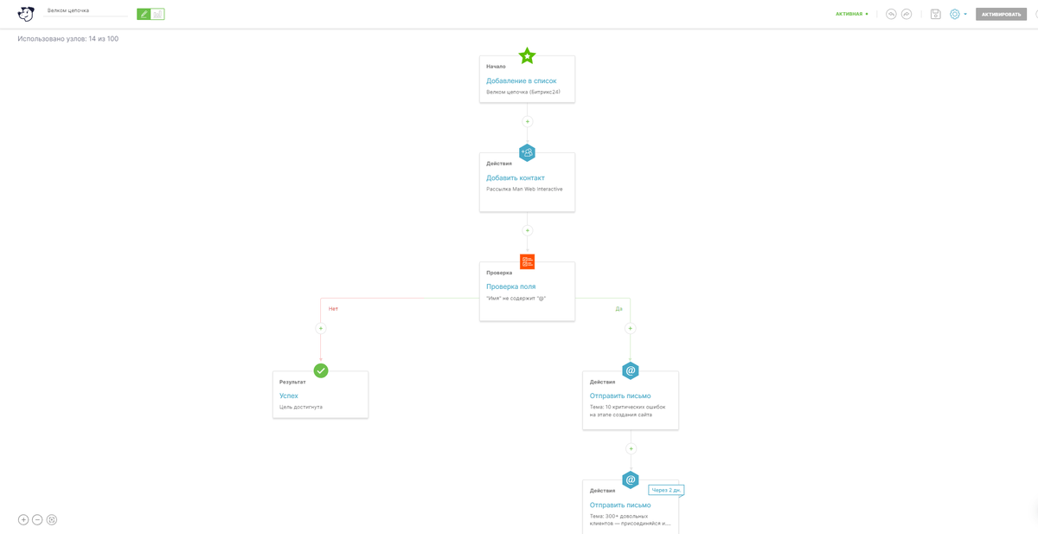Click the green star start node icon
Viewport: 1038px width, 534px height.
pos(527,56)
